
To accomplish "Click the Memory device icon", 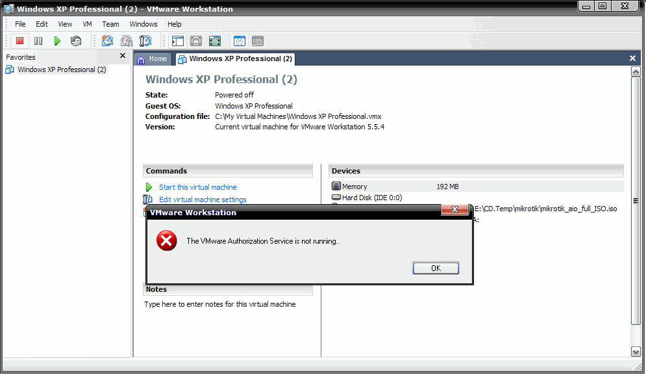I will tap(336, 186).
